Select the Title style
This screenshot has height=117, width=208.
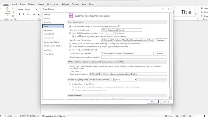(186, 12)
